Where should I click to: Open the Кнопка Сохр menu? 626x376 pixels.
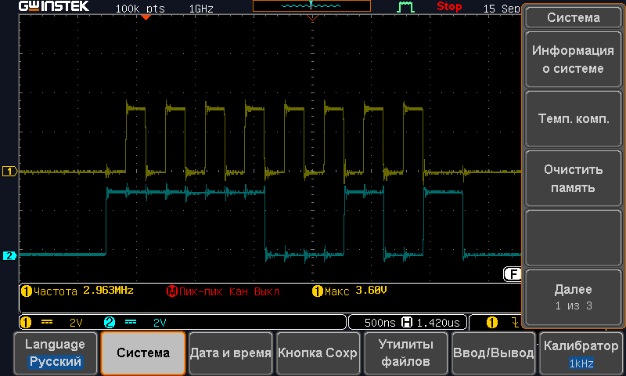(318, 353)
